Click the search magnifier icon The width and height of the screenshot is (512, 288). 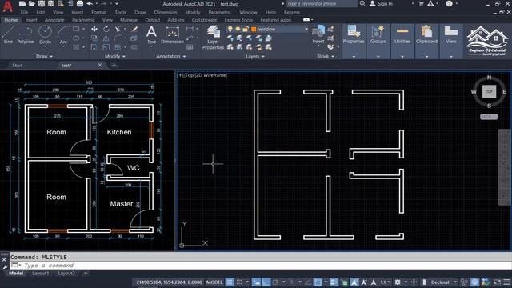(x=362, y=3)
